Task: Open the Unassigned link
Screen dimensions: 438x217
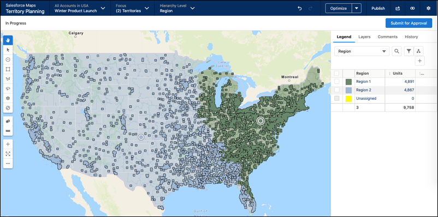Action: [366, 99]
